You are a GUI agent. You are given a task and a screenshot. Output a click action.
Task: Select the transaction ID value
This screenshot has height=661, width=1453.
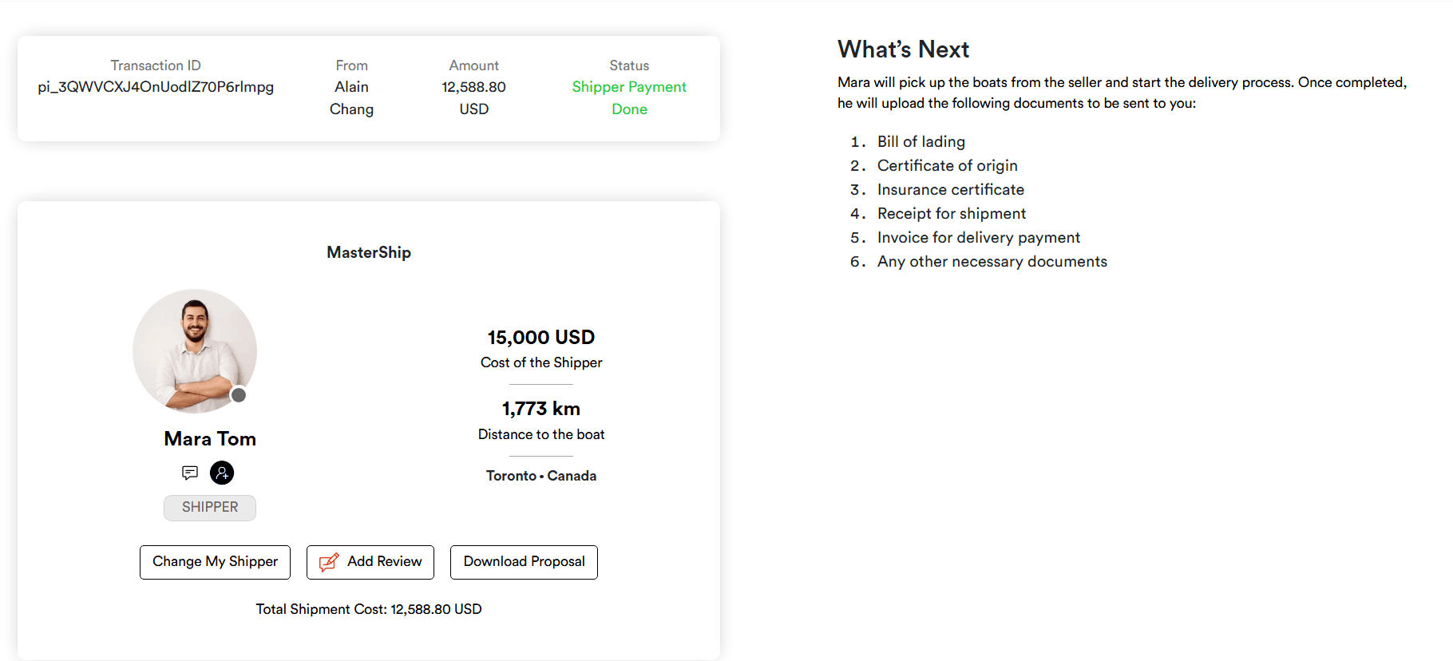(156, 87)
